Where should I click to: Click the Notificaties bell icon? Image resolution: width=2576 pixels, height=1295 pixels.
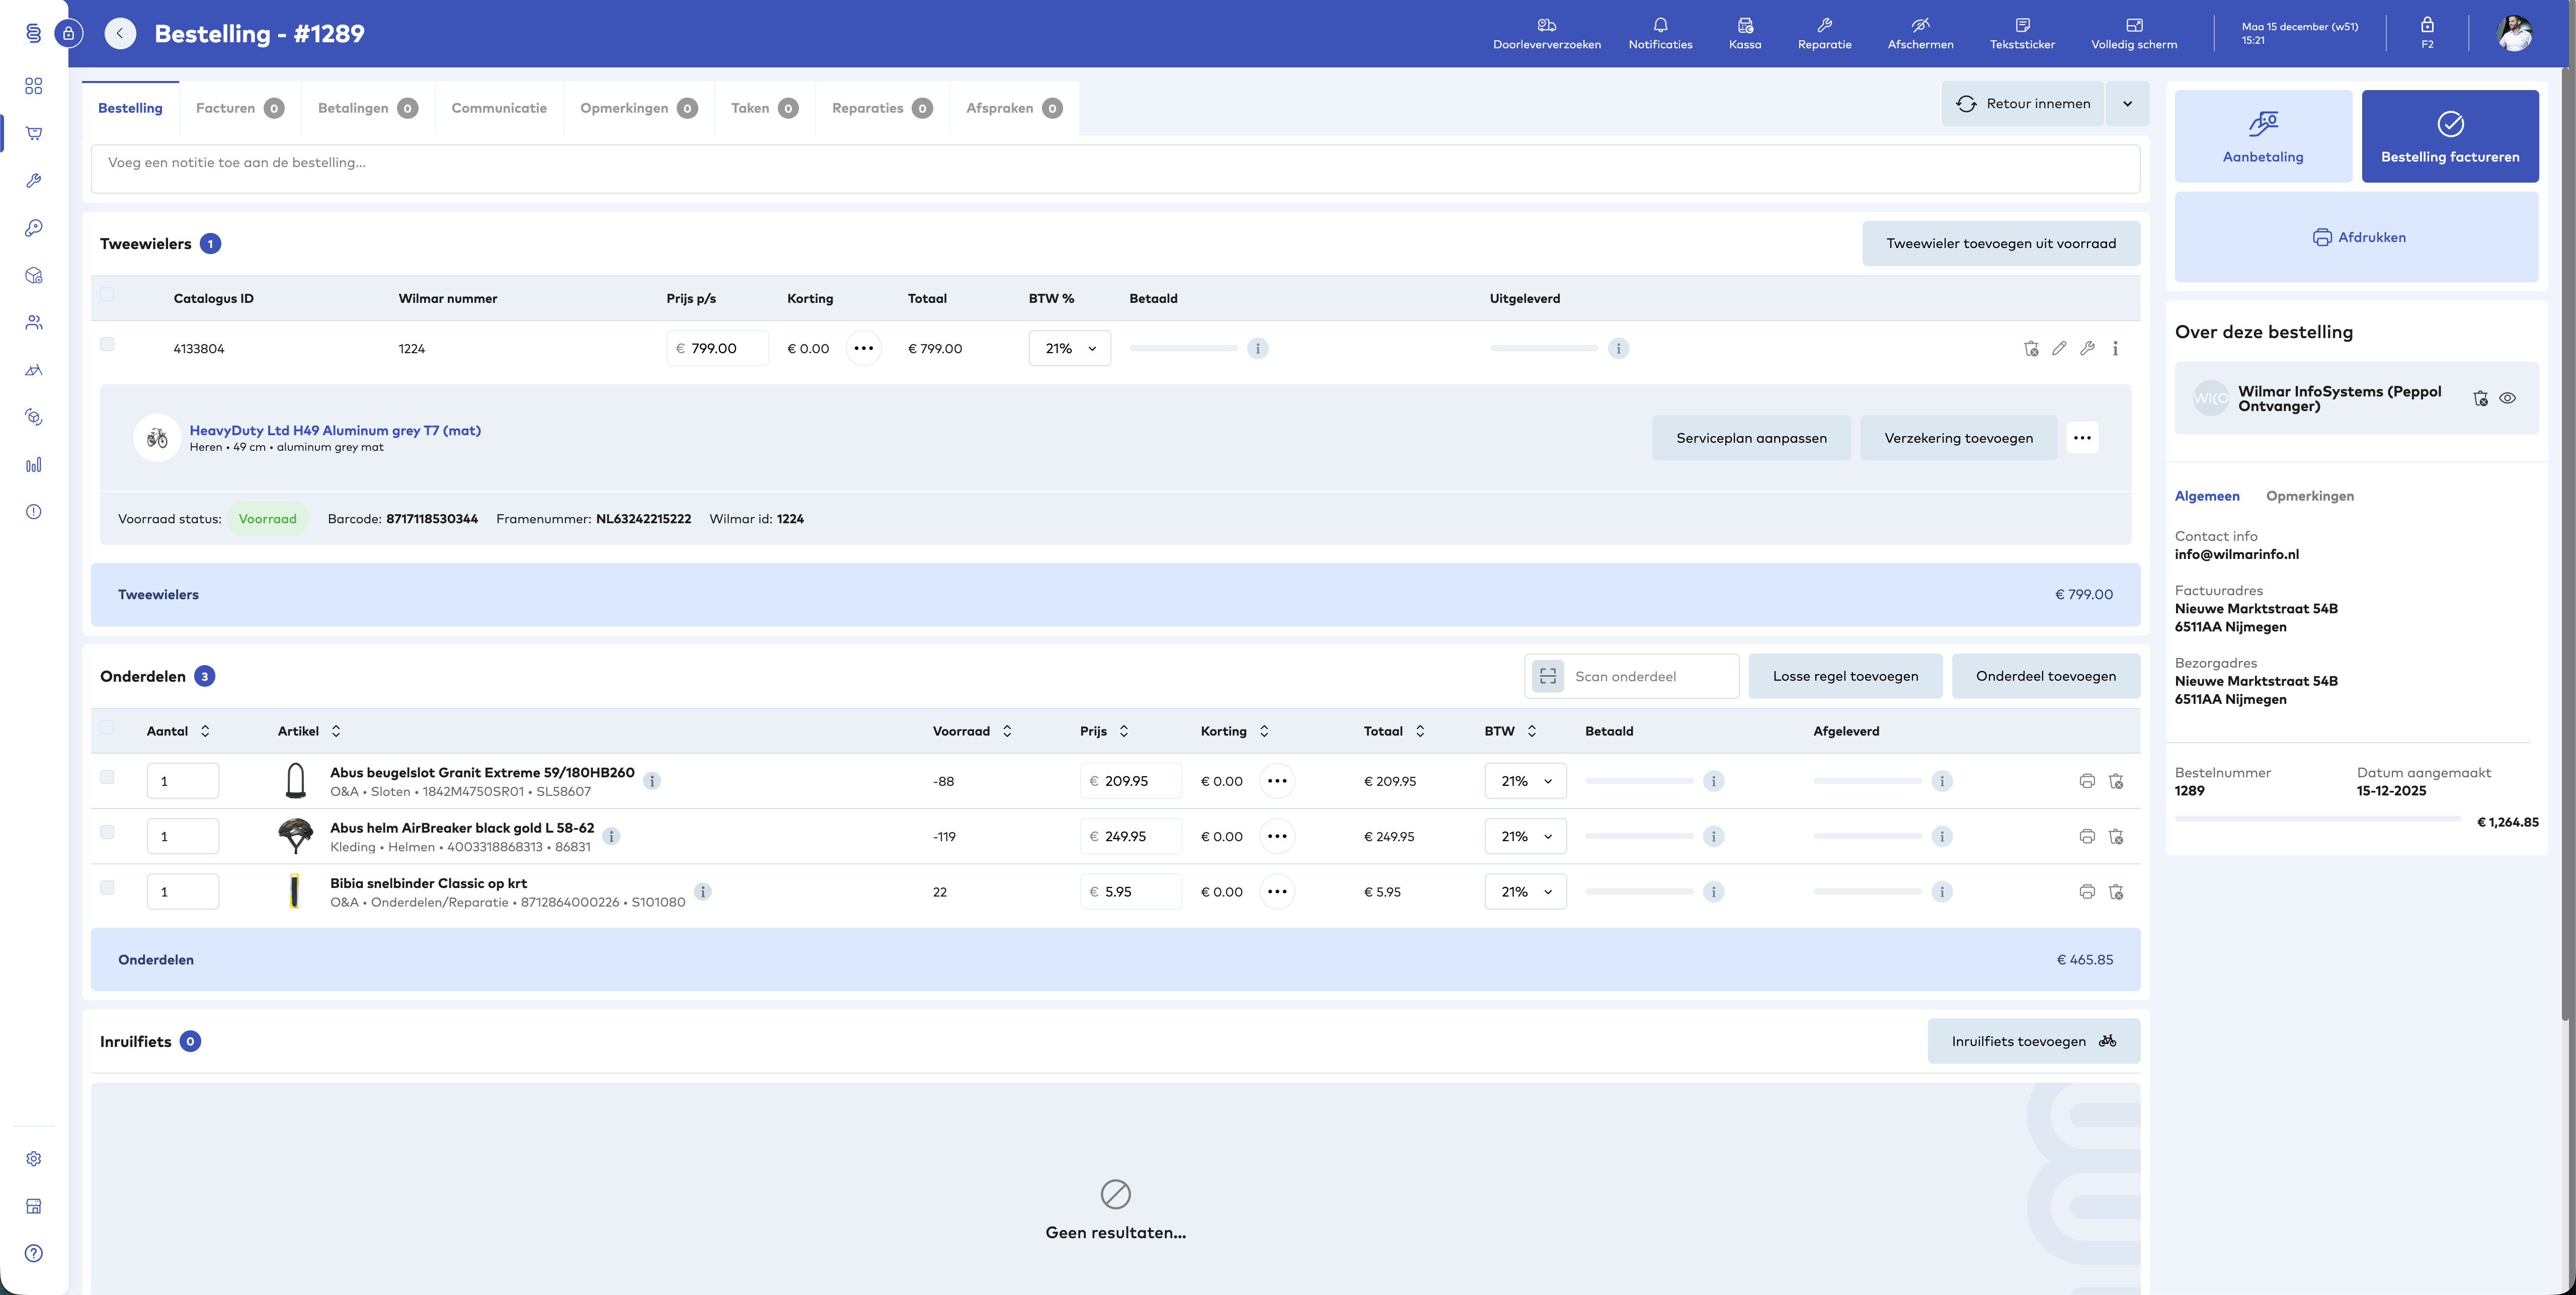click(1660, 33)
